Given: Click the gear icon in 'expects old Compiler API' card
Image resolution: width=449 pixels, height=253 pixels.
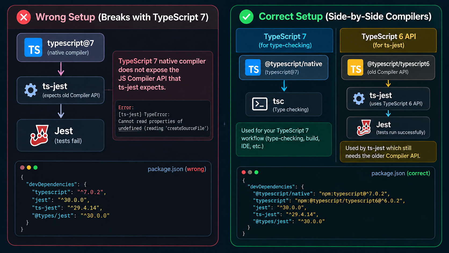Looking at the screenshot, I should [x=31, y=90].
